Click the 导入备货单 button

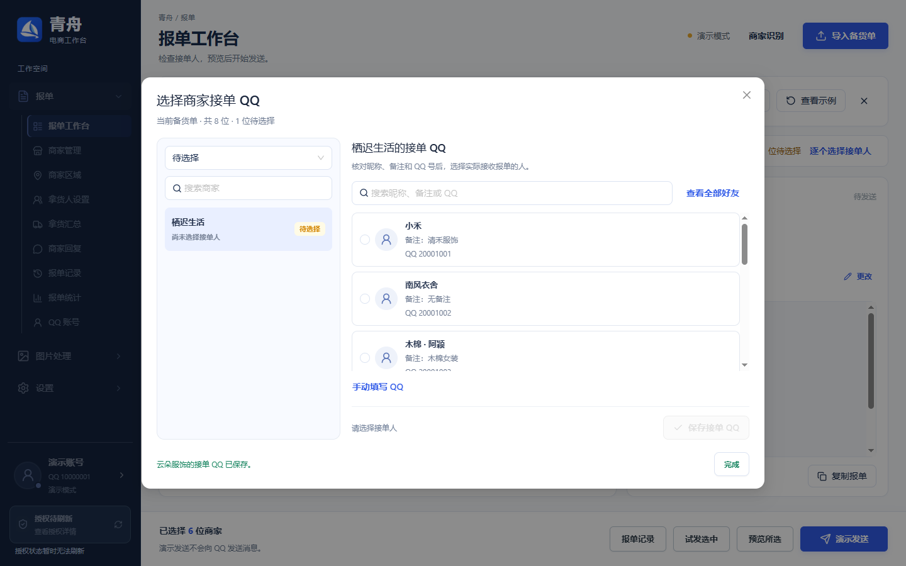[x=846, y=36]
